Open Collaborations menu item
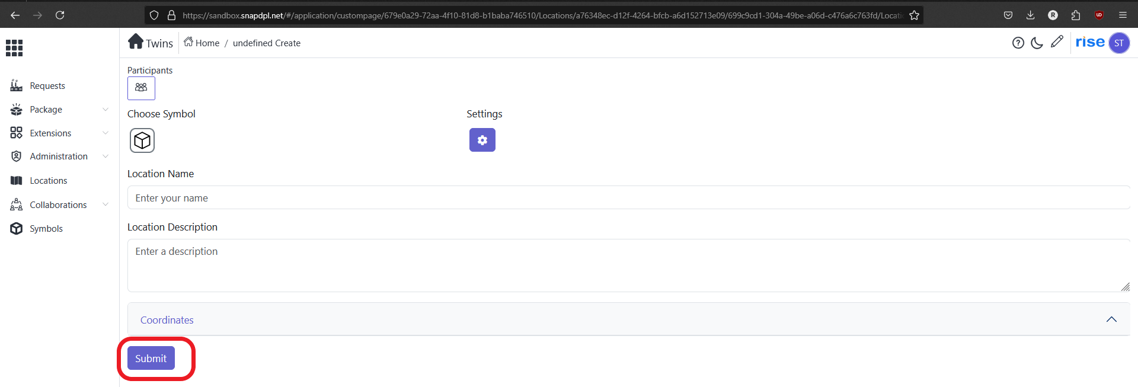Image resolution: width=1138 pixels, height=387 pixels. coord(59,205)
